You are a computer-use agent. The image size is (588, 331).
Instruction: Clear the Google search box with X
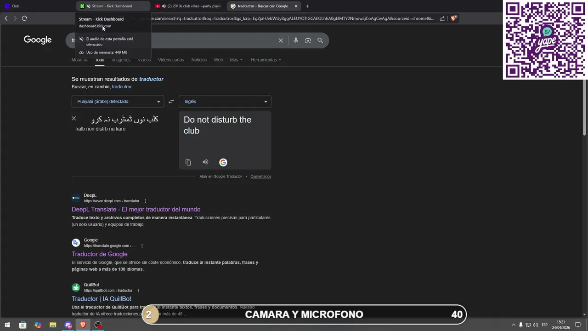coord(281,40)
